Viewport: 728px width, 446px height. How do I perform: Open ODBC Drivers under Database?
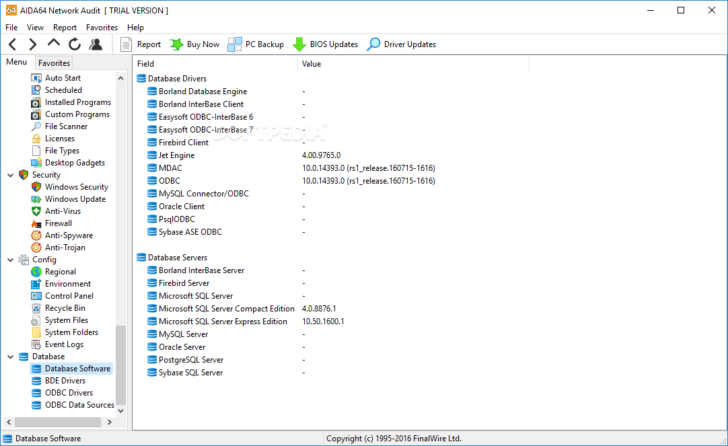tap(69, 393)
